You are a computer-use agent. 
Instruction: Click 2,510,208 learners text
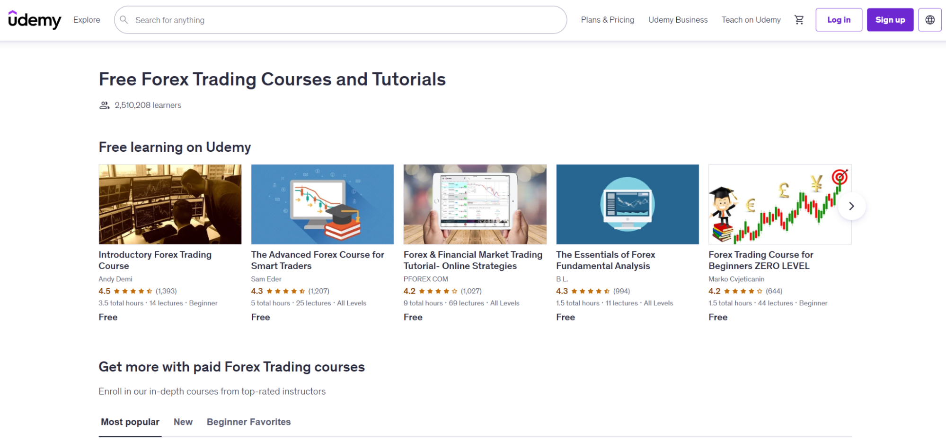[x=148, y=105]
